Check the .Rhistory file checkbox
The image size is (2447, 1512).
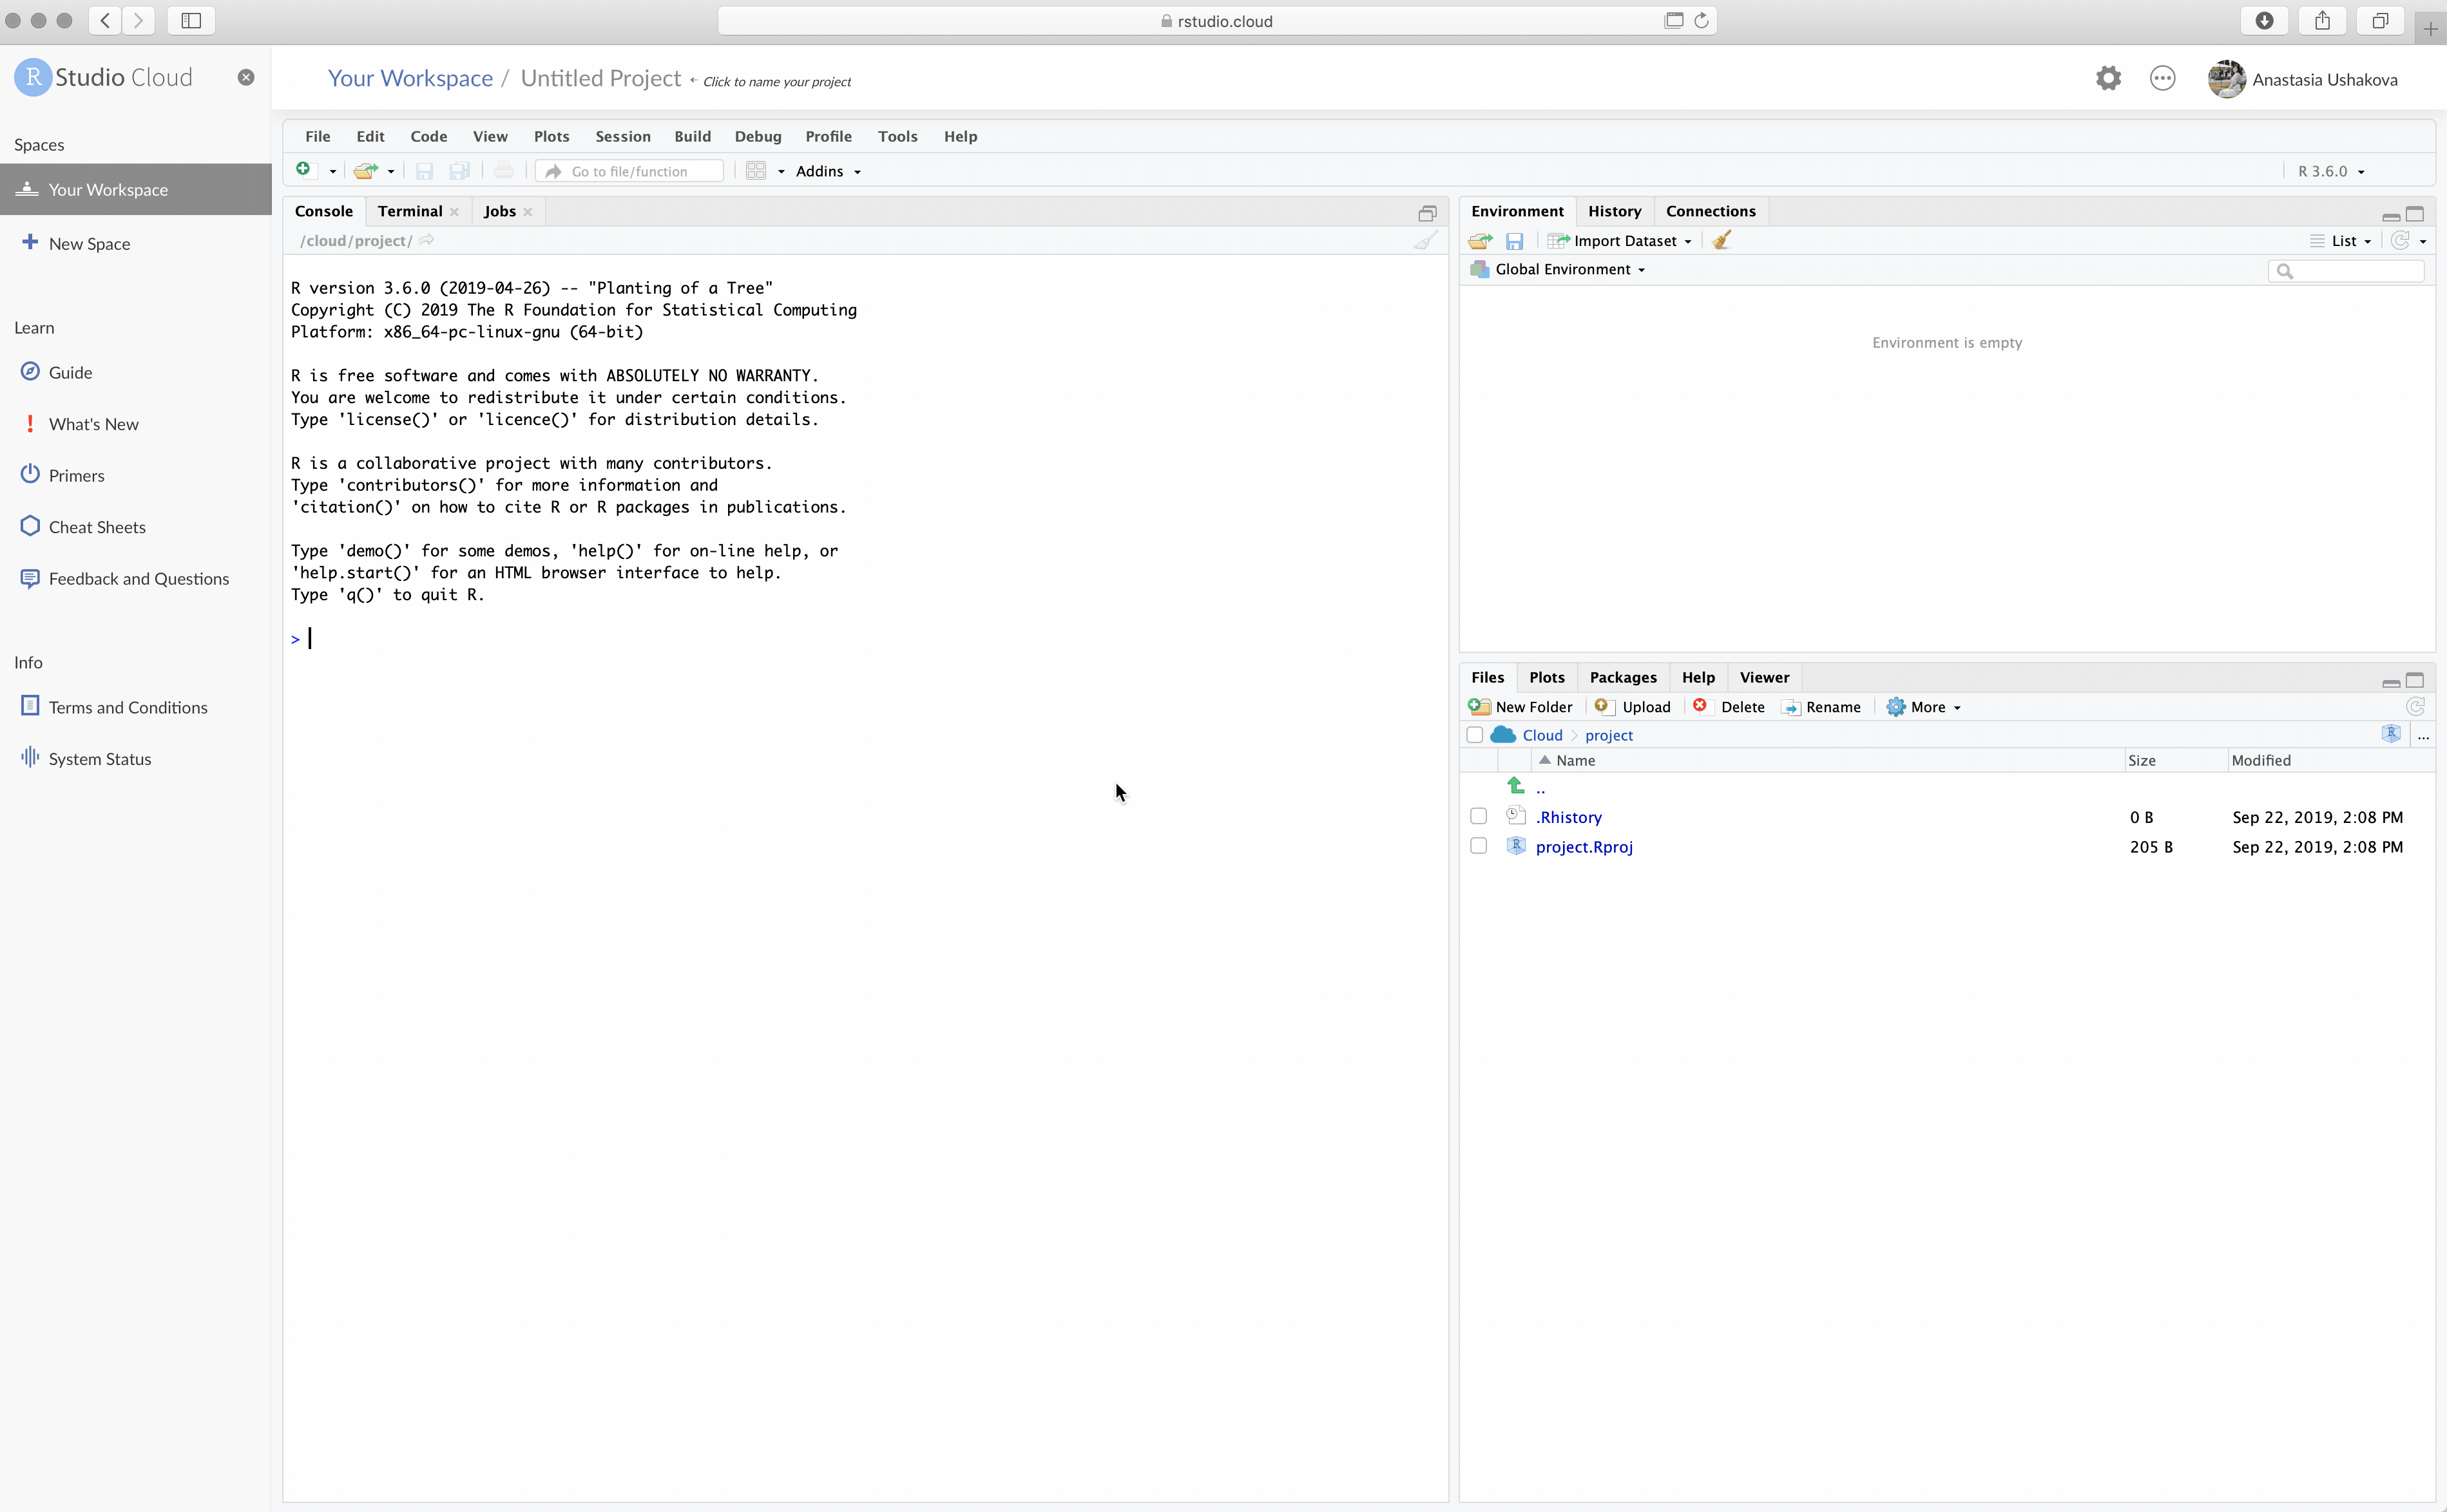pos(1479,817)
